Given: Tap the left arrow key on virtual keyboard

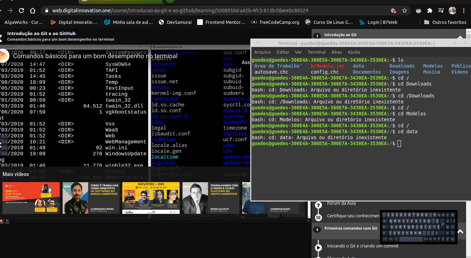Looking at the screenshot, I should [x=431, y=239].
